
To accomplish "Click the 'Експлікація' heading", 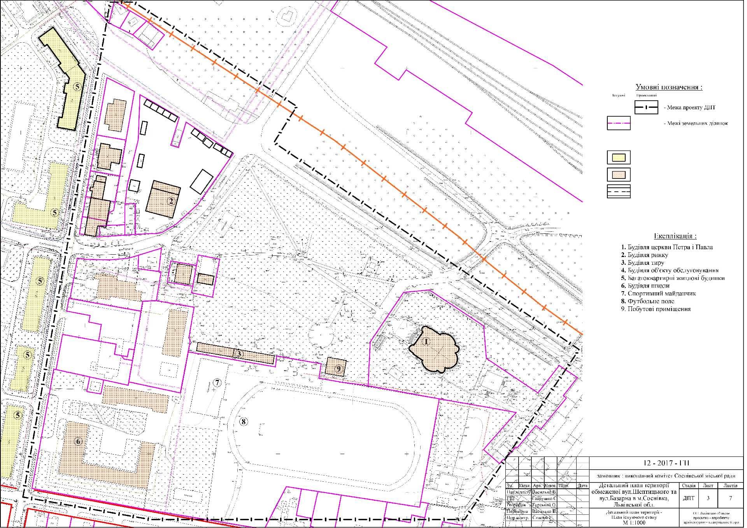I will (x=675, y=236).
